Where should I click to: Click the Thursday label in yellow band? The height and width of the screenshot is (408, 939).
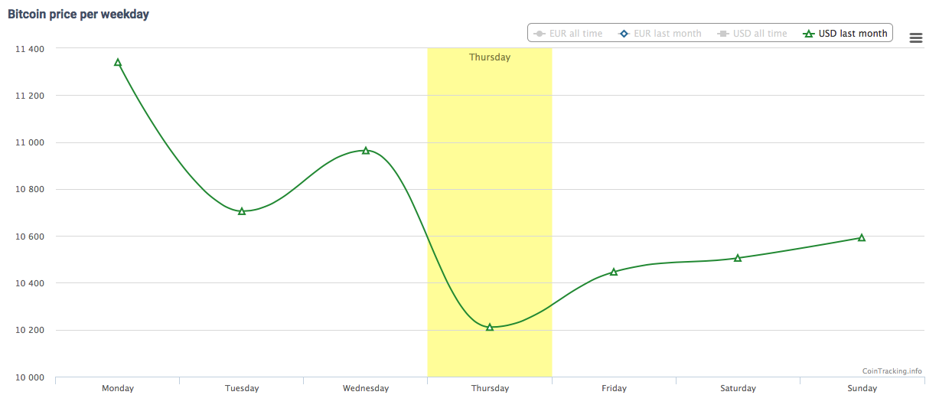[490, 57]
